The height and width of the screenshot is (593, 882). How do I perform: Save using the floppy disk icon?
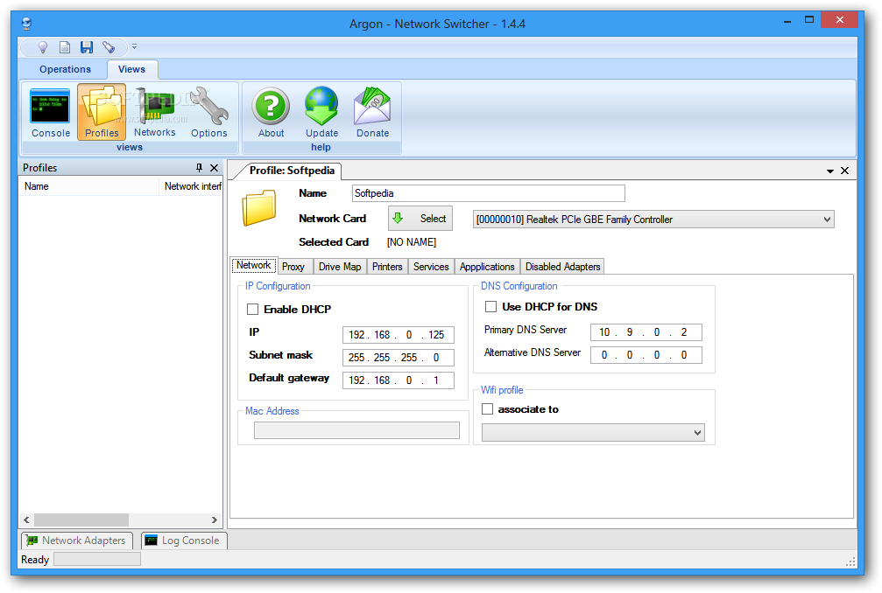click(x=87, y=47)
